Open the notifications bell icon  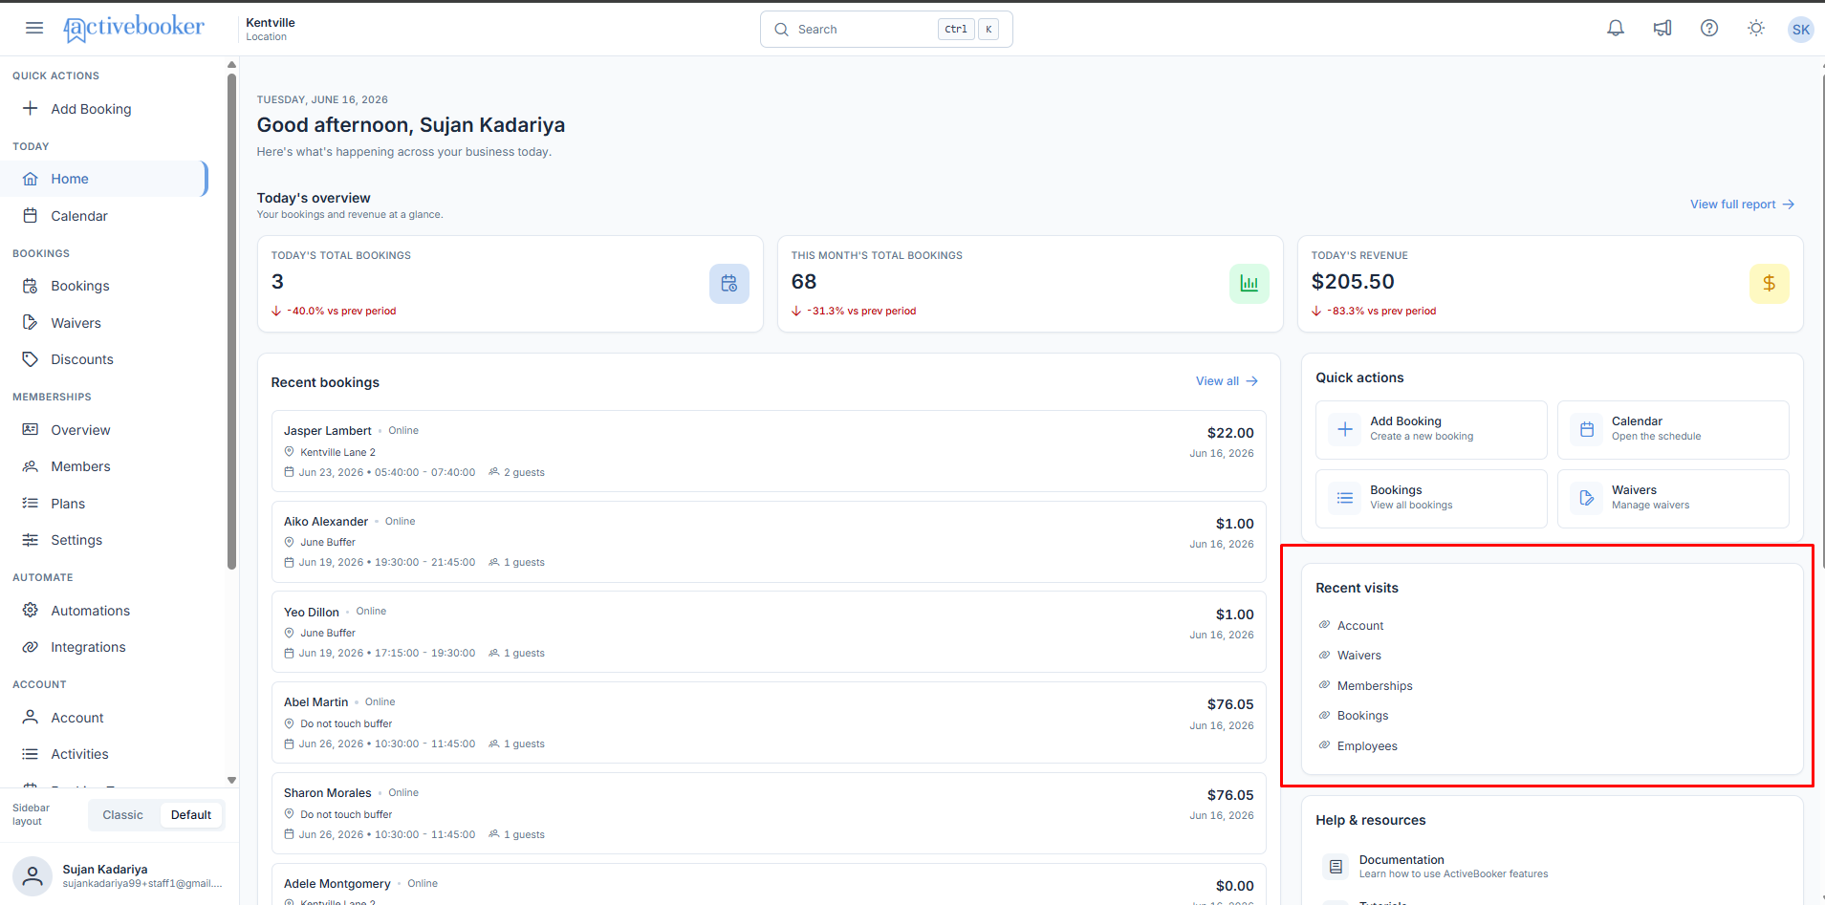(1616, 29)
